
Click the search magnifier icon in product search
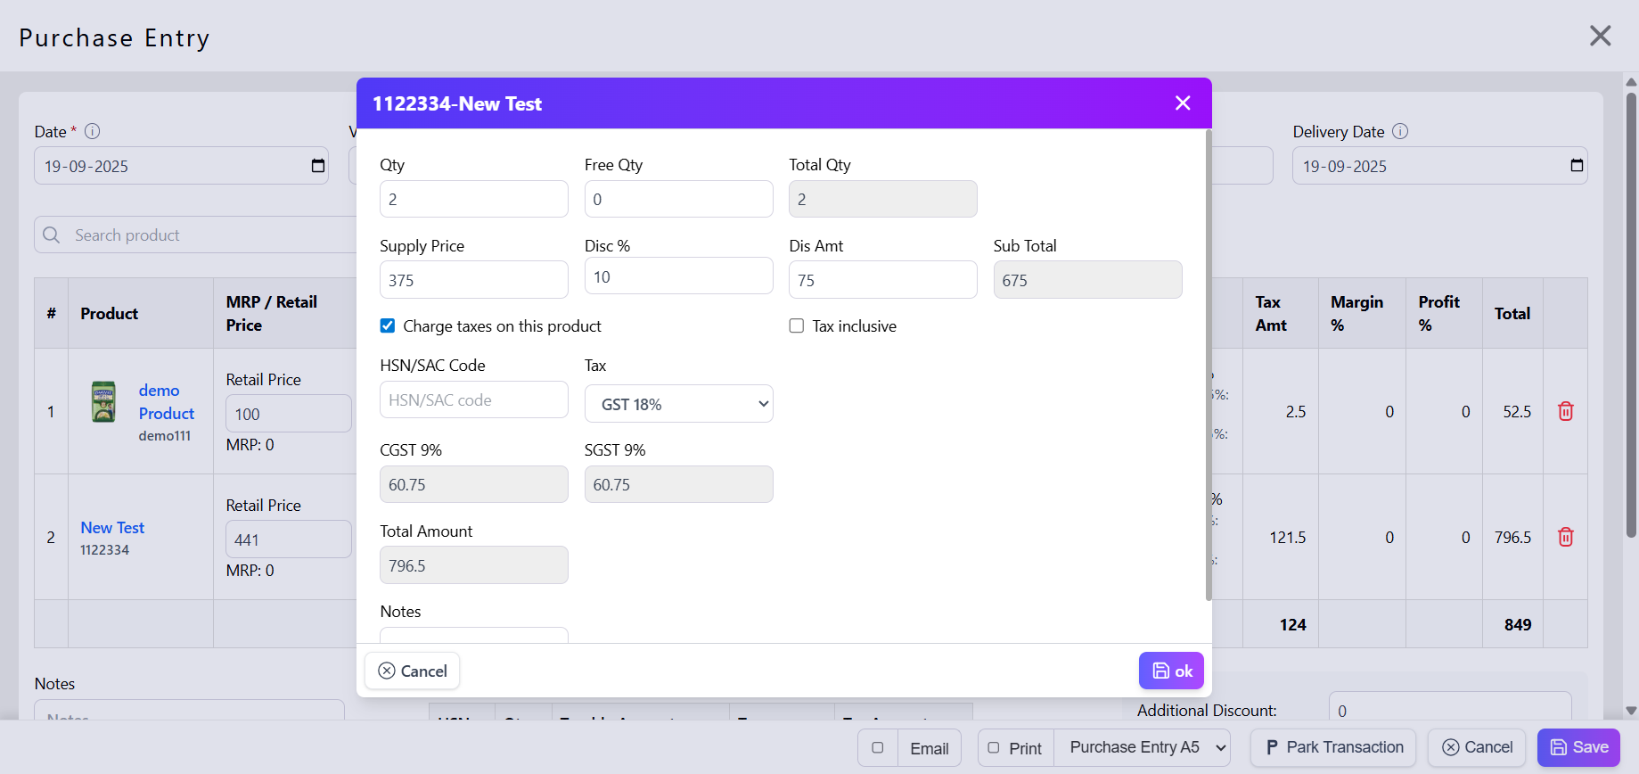52,235
